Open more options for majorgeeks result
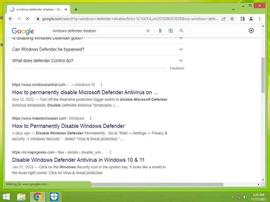This screenshot has width=270, height=202. click(110, 152)
